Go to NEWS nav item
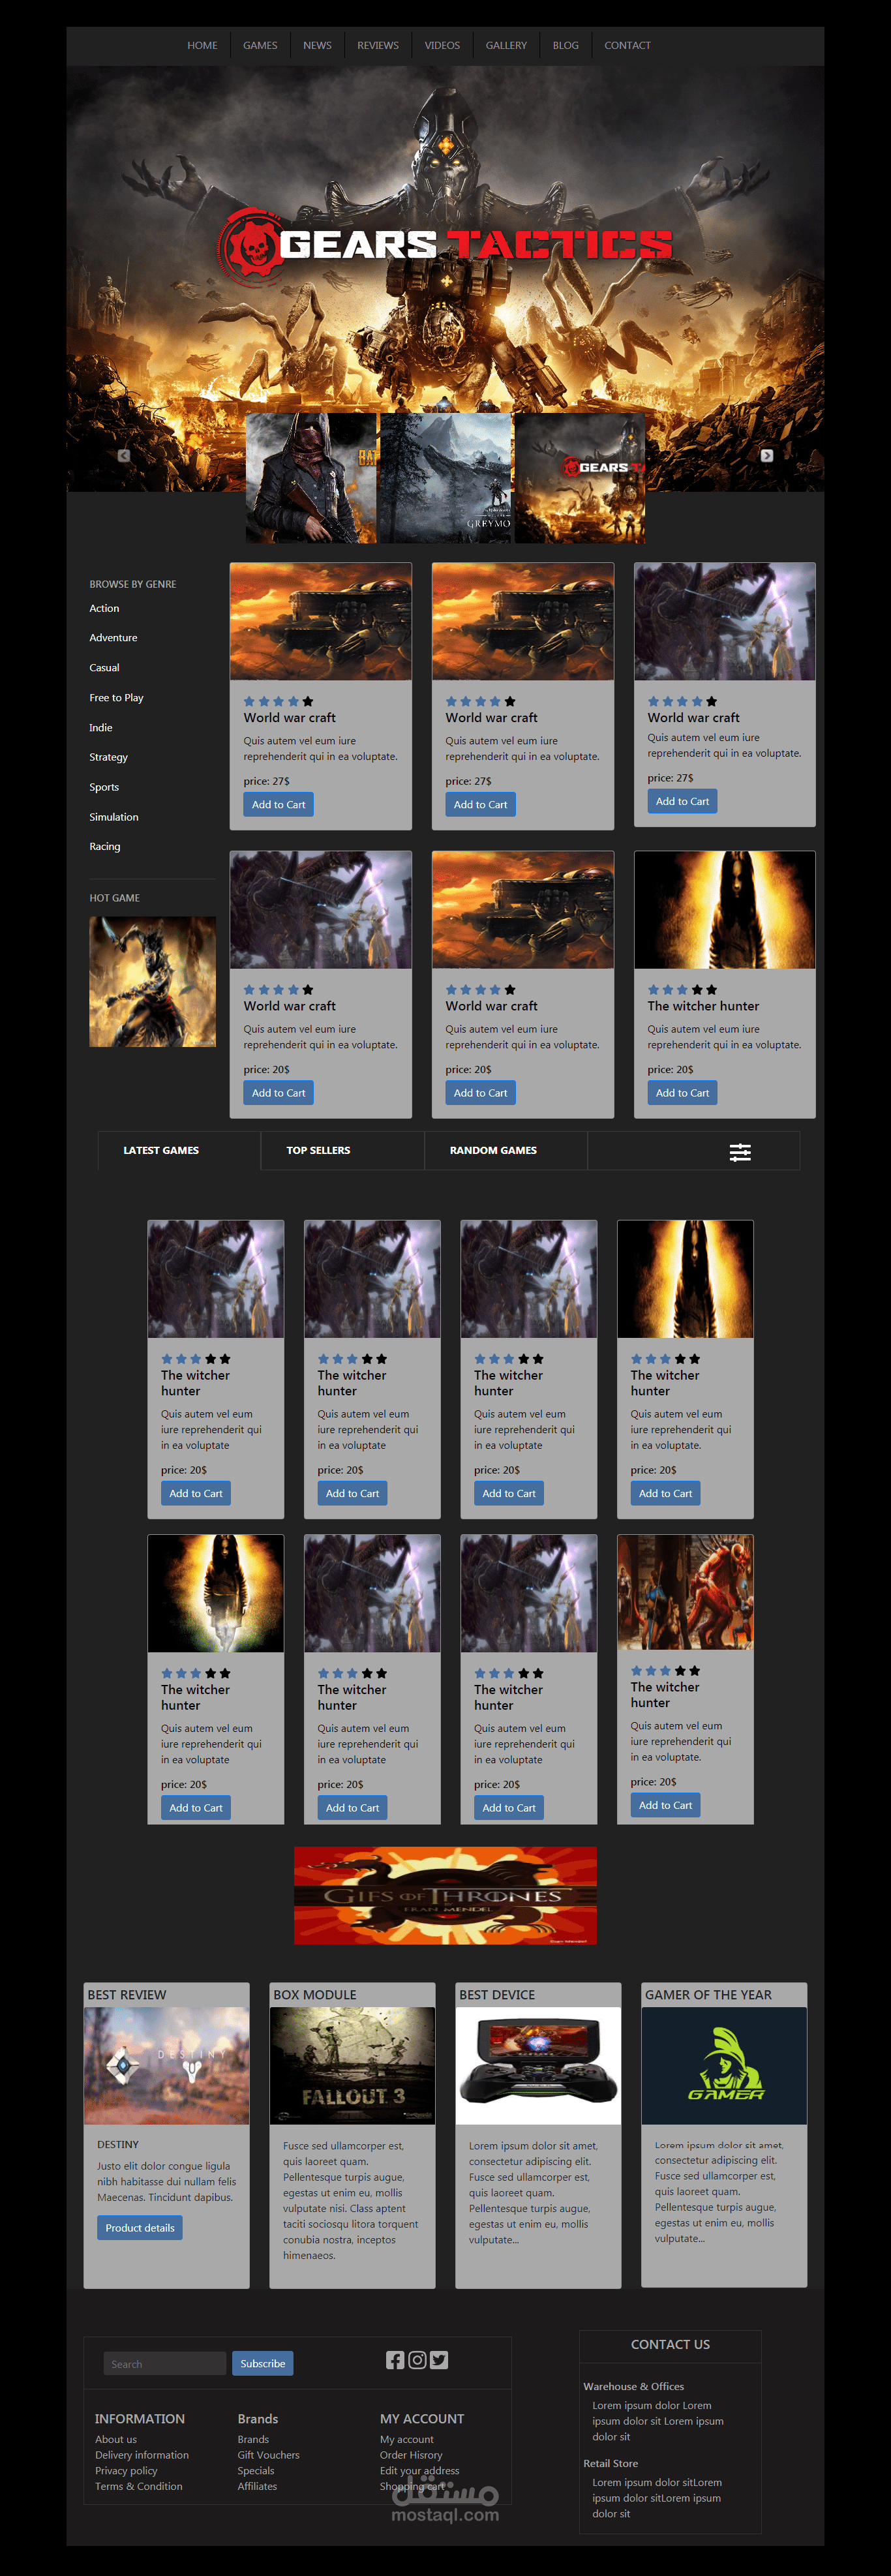 point(317,45)
